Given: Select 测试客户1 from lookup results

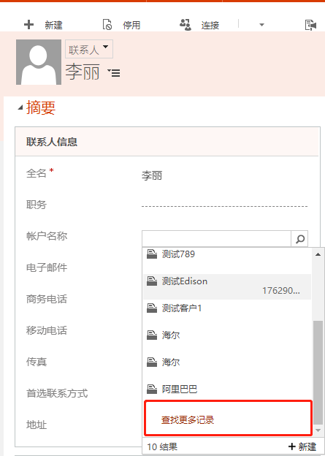Looking at the screenshot, I should coord(227,308).
